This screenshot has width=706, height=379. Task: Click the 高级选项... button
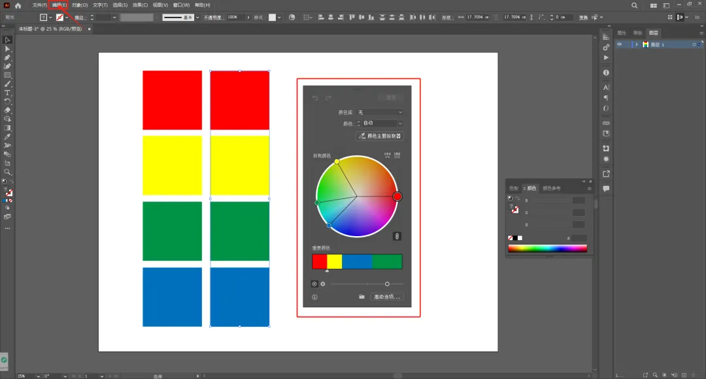click(387, 297)
